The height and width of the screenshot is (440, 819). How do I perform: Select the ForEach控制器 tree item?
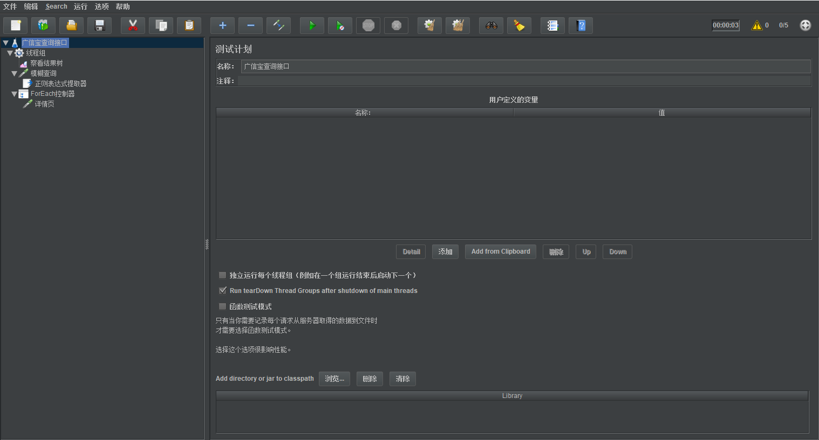[x=52, y=94]
